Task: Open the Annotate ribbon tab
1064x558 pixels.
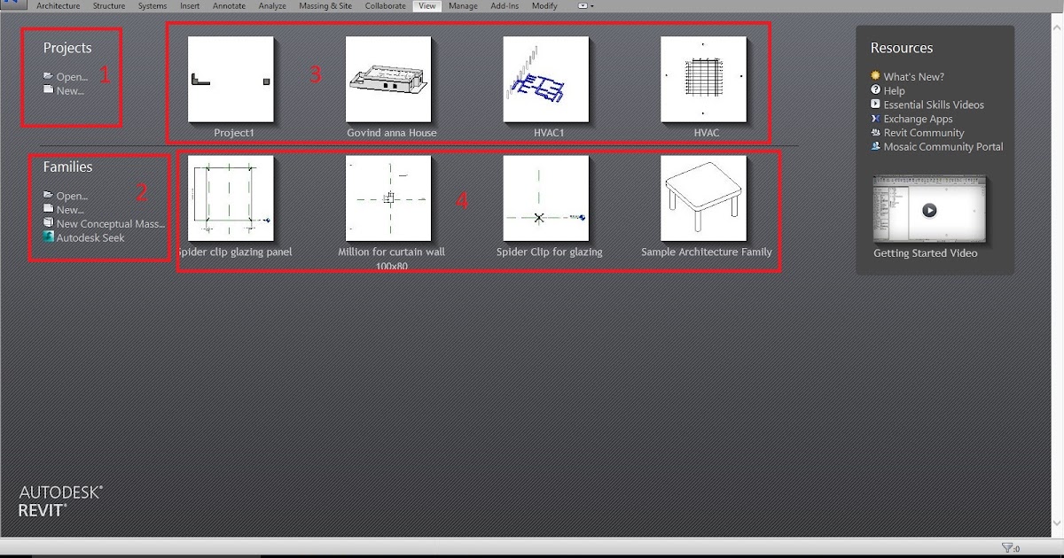Action: click(229, 6)
